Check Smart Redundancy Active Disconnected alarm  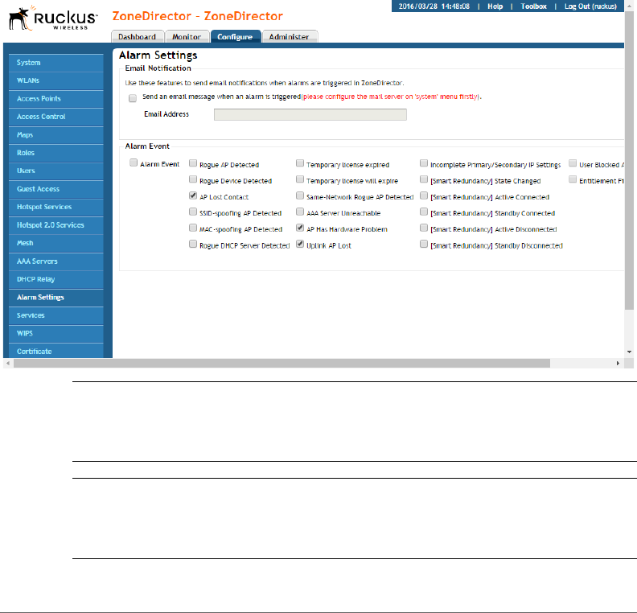point(424,228)
